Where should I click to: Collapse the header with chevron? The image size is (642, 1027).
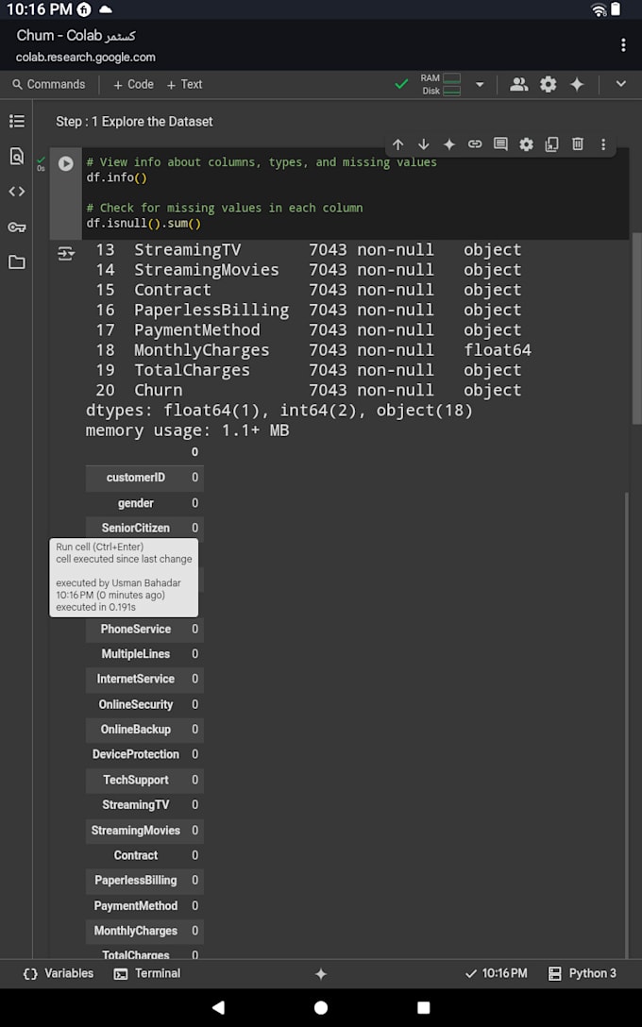click(x=620, y=84)
